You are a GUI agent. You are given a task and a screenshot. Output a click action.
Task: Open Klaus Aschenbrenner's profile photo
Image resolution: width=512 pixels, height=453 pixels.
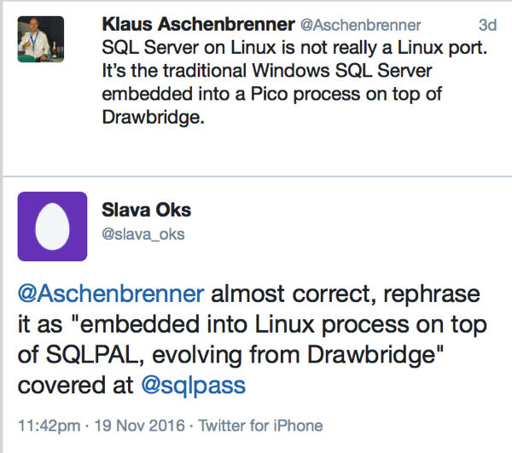click(41, 38)
